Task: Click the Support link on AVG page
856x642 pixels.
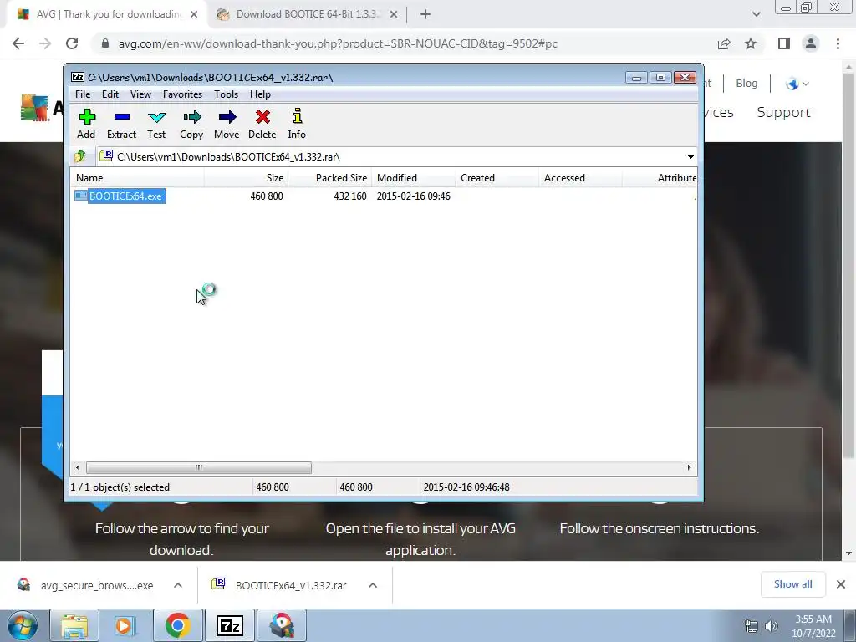Action: (x=783, y=112)
